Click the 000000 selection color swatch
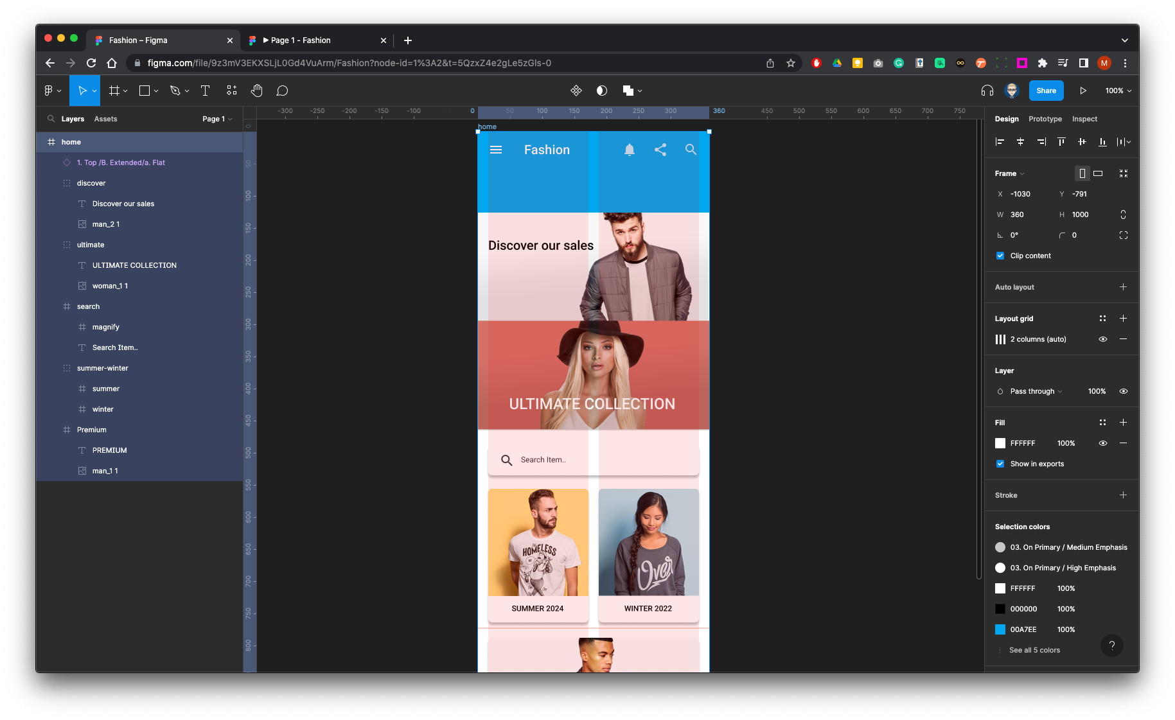This screenshot has width=1175, height=720. tap(1000, 609)
